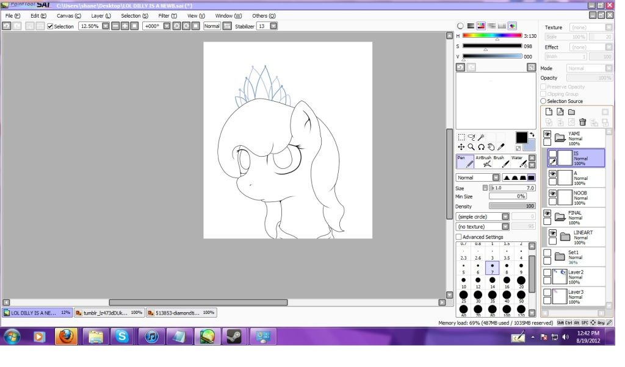This screenshot has width=625, height=367.
Task: Show the IS layer via its eye box
Action: [552, 154]
